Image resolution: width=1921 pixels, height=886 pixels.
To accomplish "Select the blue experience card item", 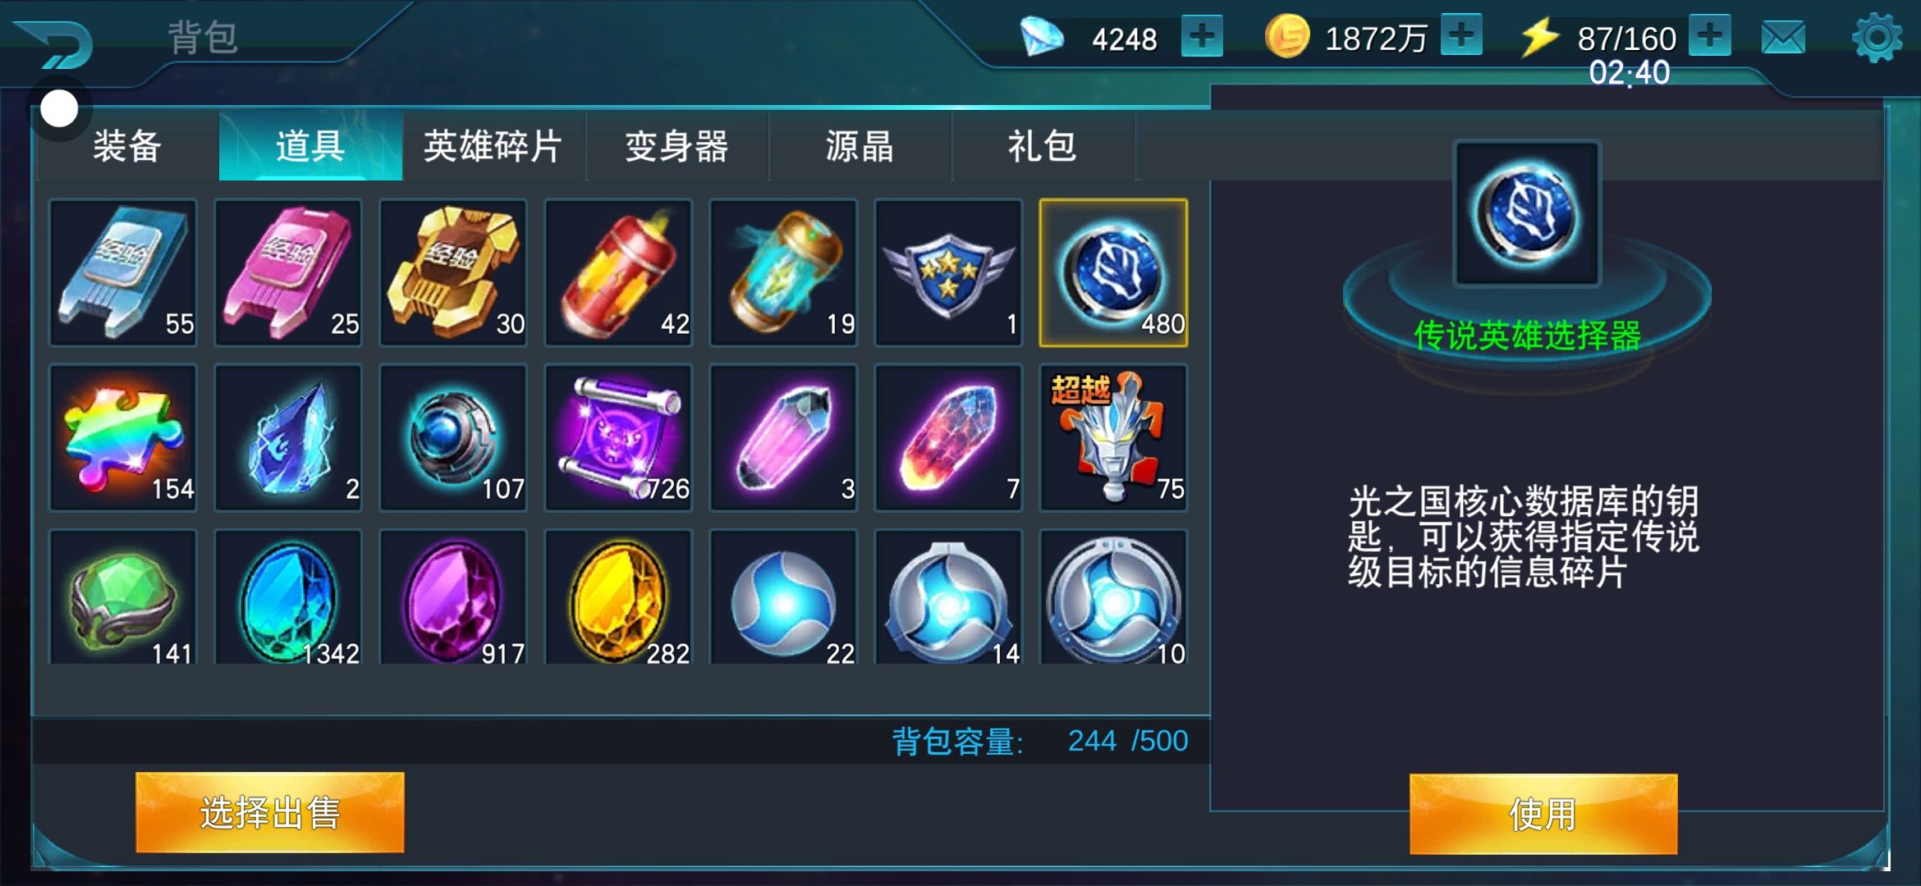I will coord(123,272).
